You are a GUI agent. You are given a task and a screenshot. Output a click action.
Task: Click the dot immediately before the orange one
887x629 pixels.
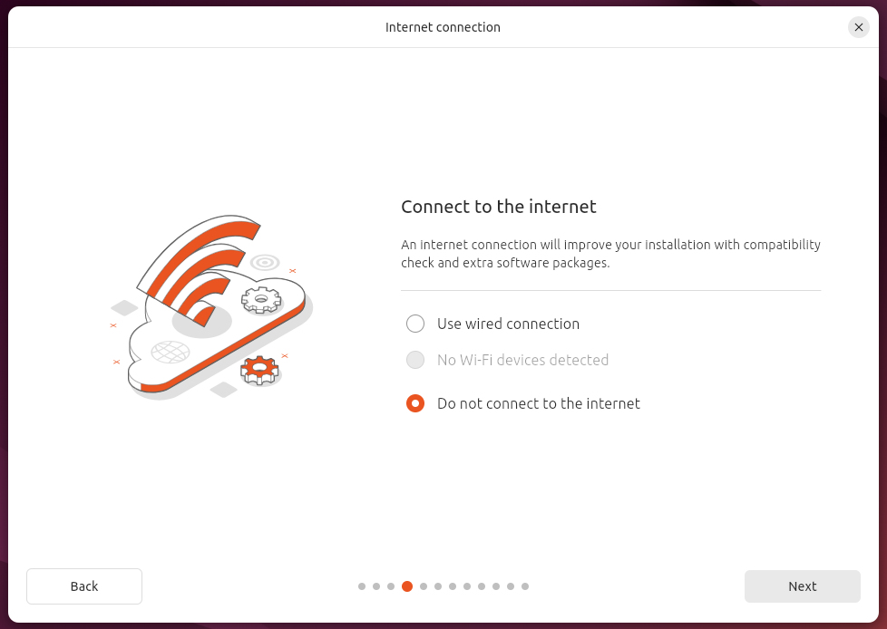(x=391, y=586)
